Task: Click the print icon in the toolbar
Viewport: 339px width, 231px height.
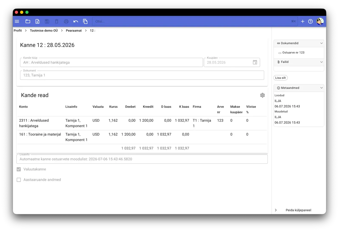Action: (x=66, y=21)
